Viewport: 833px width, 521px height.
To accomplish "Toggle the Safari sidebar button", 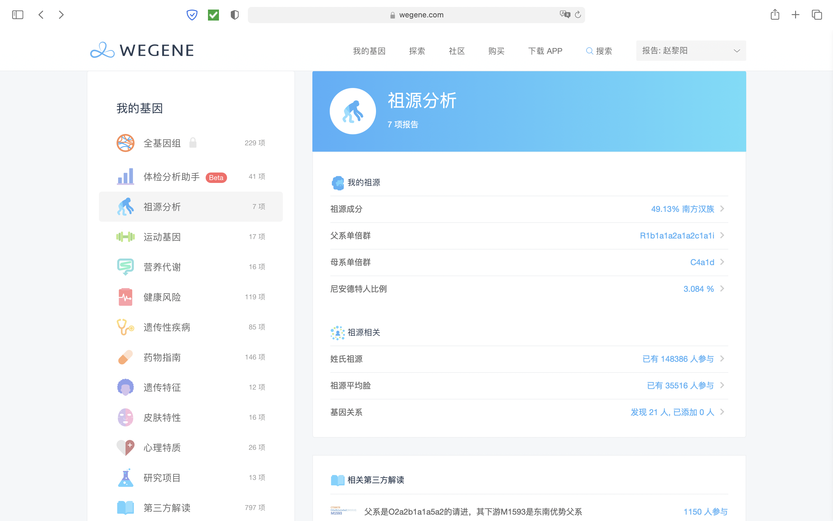I will tap(18, 15).
